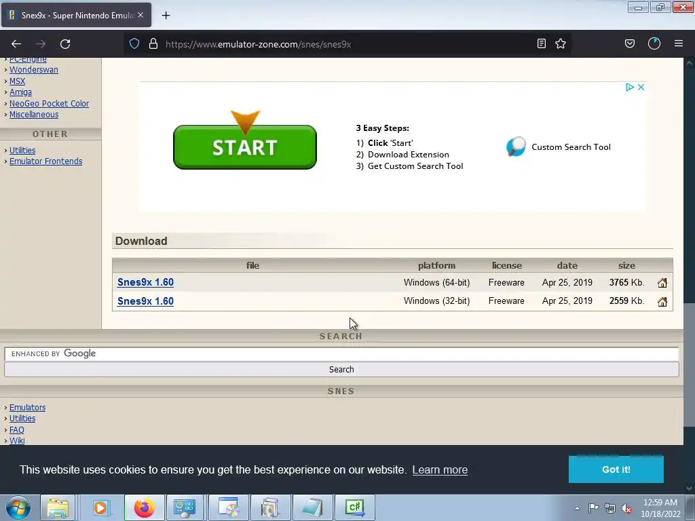
Task: Open the Firefox hamburger application menu
Action: [679, 43]
